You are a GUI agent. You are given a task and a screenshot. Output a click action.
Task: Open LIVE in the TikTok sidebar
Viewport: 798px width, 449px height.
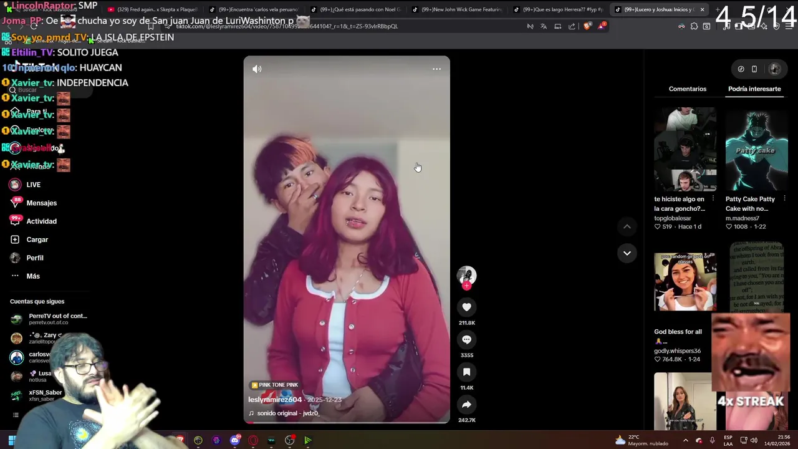pyautogui.click(x=33, y=185)
